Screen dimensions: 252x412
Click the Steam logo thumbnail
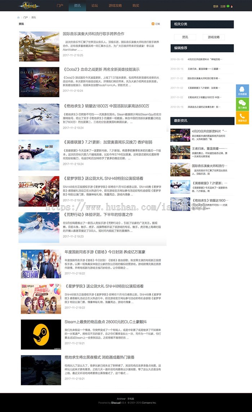41,335
